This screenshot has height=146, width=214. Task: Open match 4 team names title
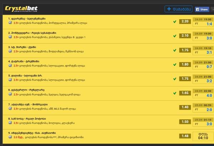pyautogui.click(x=24, y=62)
